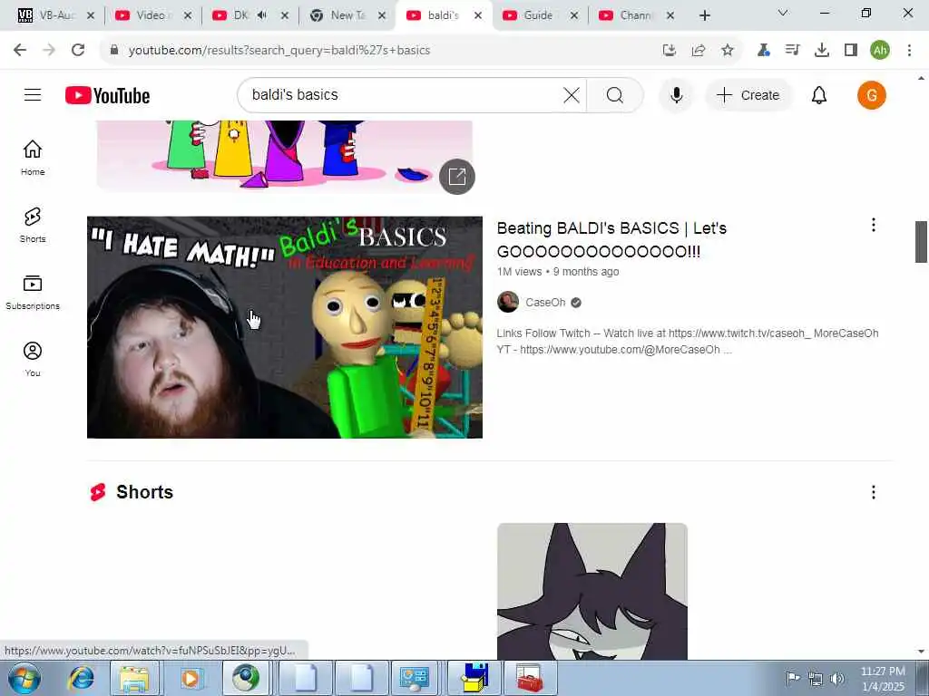Switch to the Video tab
This screenshot has width=929, height=696.
151,15
